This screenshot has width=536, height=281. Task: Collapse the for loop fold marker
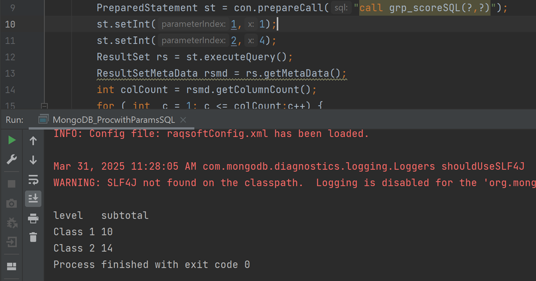(44, 106)
